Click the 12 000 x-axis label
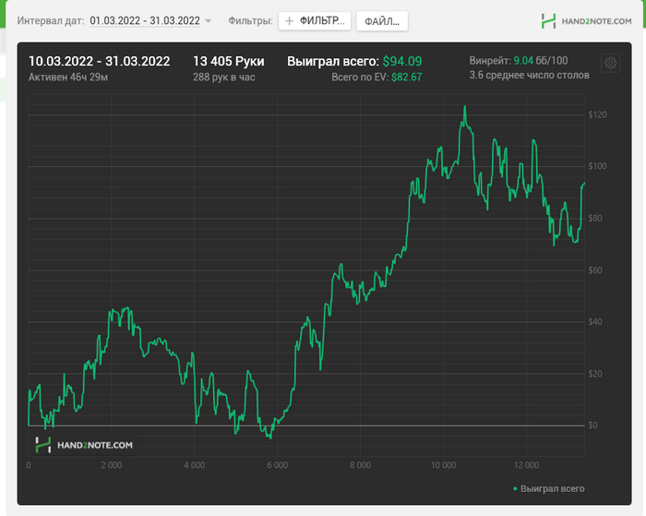Viewport: 646px width, 516px height. (x=527, y=465)
